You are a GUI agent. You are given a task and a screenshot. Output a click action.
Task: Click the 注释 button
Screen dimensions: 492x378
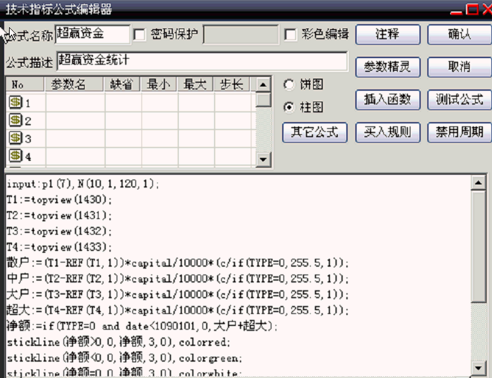click(x=387, y=34)
